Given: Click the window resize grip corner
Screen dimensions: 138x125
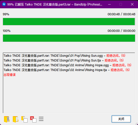Looking at the screenshot, I should tap(136, 123).
